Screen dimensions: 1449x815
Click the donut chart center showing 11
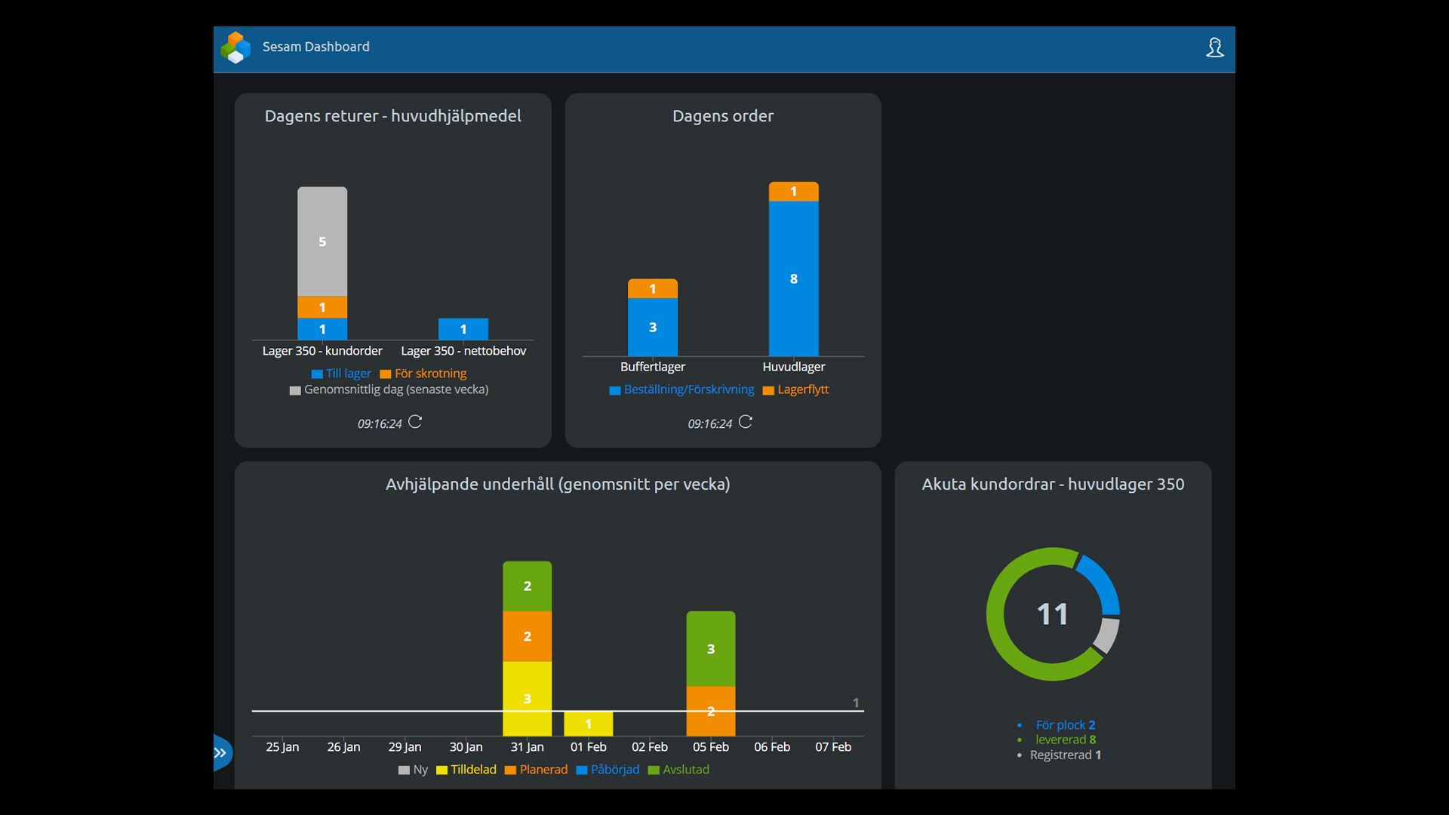click(x=1052, y=614)
